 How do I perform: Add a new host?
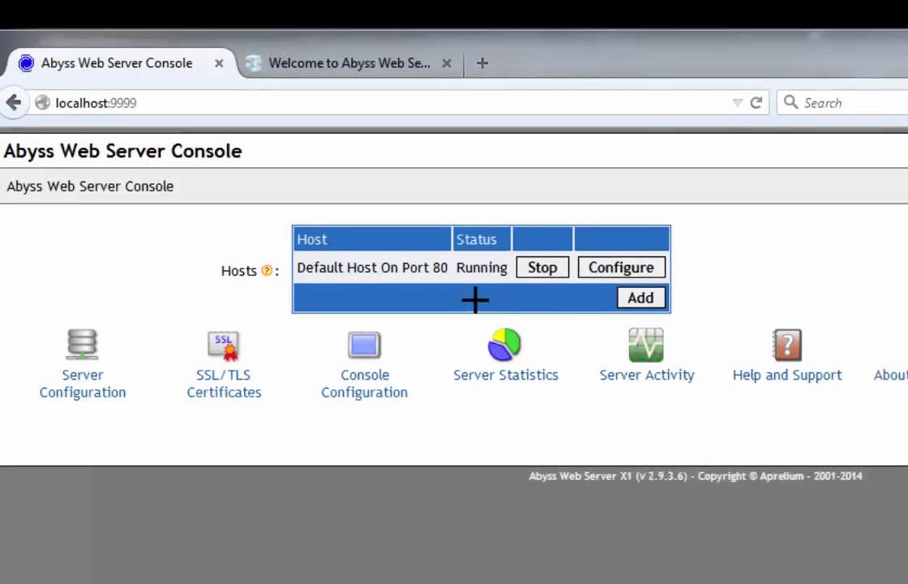point(640,298)
